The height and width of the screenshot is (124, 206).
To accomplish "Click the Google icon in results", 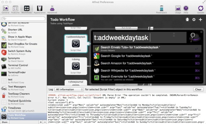I will click(96, 56).
